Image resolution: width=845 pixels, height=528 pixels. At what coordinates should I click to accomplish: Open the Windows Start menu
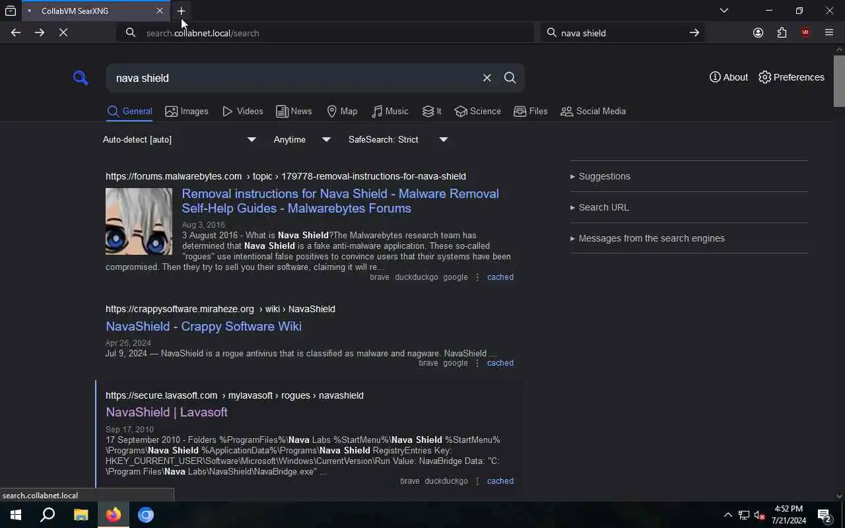[x=16, y=515]
